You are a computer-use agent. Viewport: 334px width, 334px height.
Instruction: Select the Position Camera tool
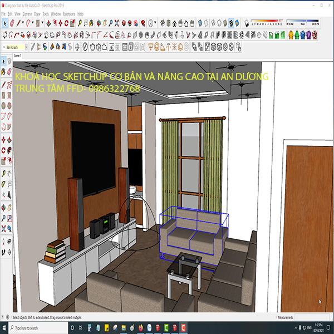point(3,242)
